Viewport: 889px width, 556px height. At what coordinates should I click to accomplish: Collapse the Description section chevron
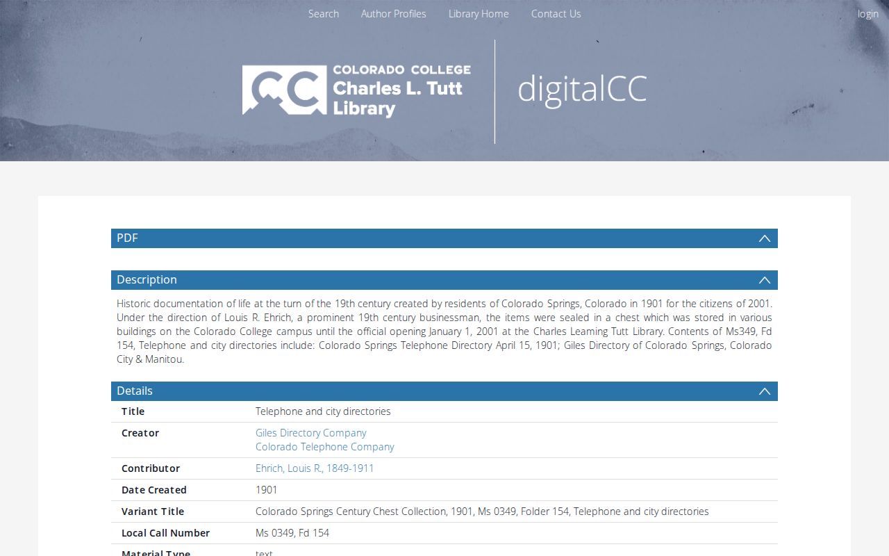(765, 280)
